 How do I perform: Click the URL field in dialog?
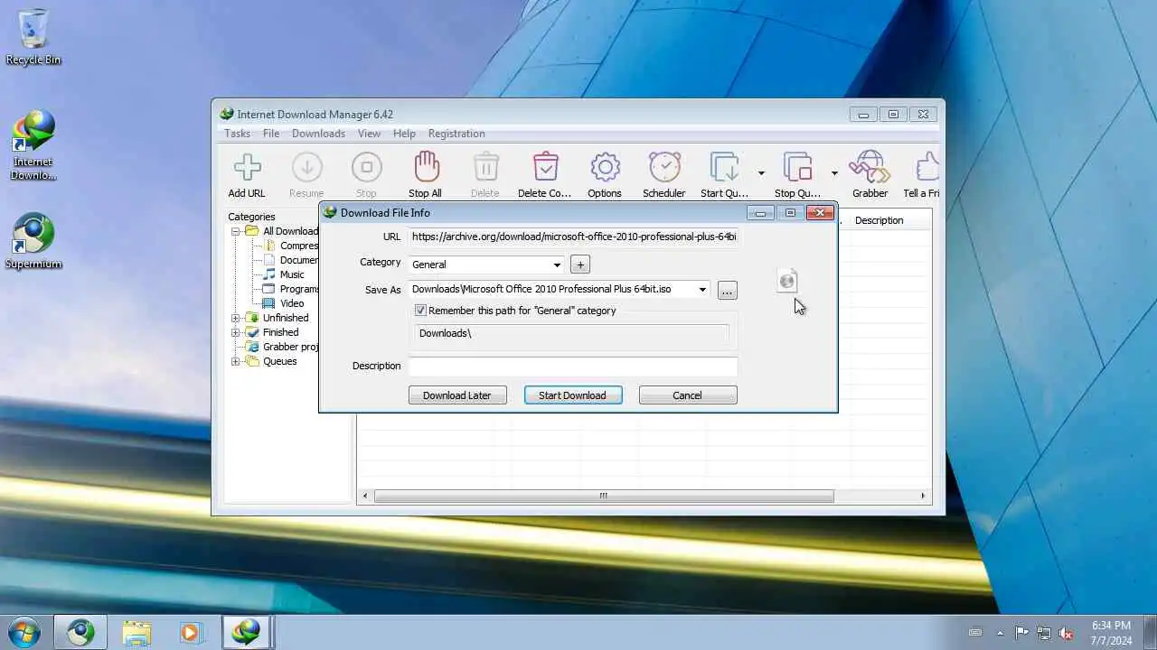(x=573, y=237)
